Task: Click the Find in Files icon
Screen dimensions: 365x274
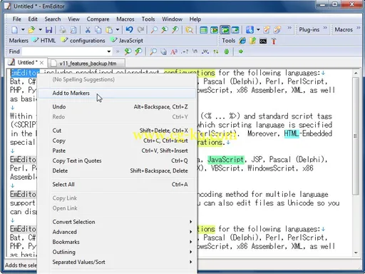Action: point(190,30)
